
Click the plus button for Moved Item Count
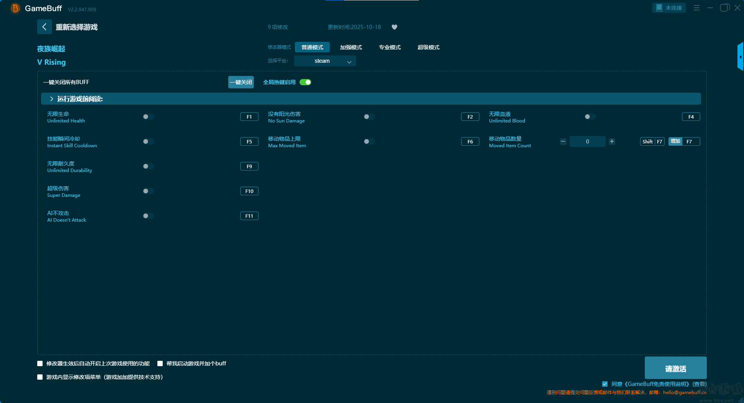click(612, 141)
